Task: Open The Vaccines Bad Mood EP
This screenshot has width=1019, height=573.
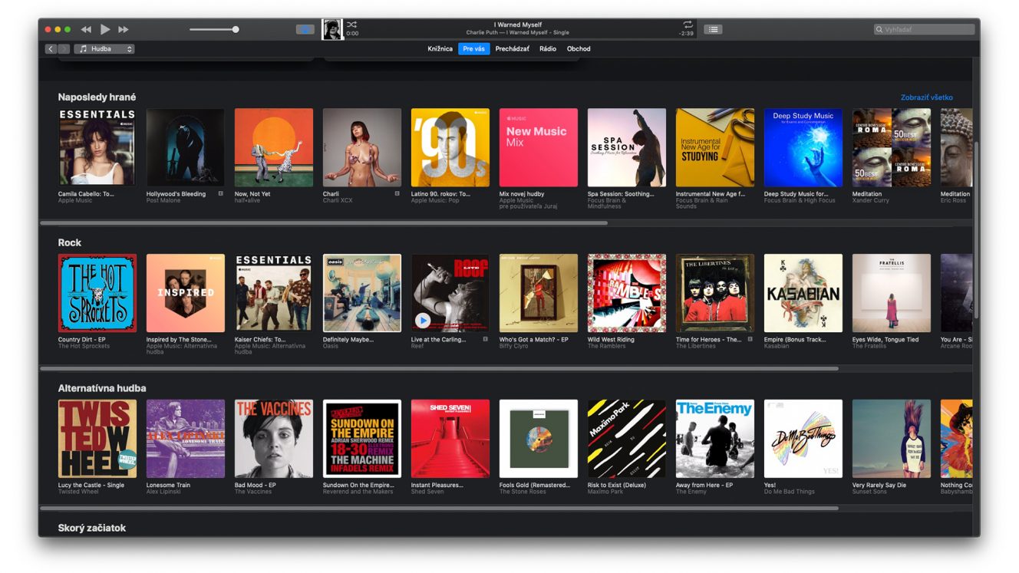Action: pos(274,439)
